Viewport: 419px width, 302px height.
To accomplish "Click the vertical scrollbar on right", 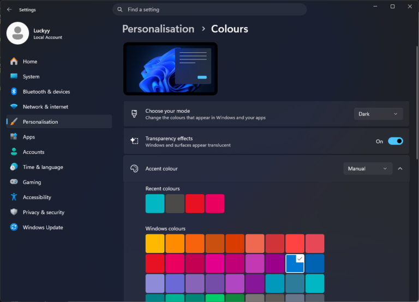I will (x=417, y=103).
